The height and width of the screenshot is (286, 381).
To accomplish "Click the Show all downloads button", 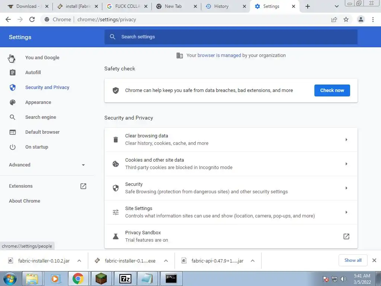I will click(353, 260).
